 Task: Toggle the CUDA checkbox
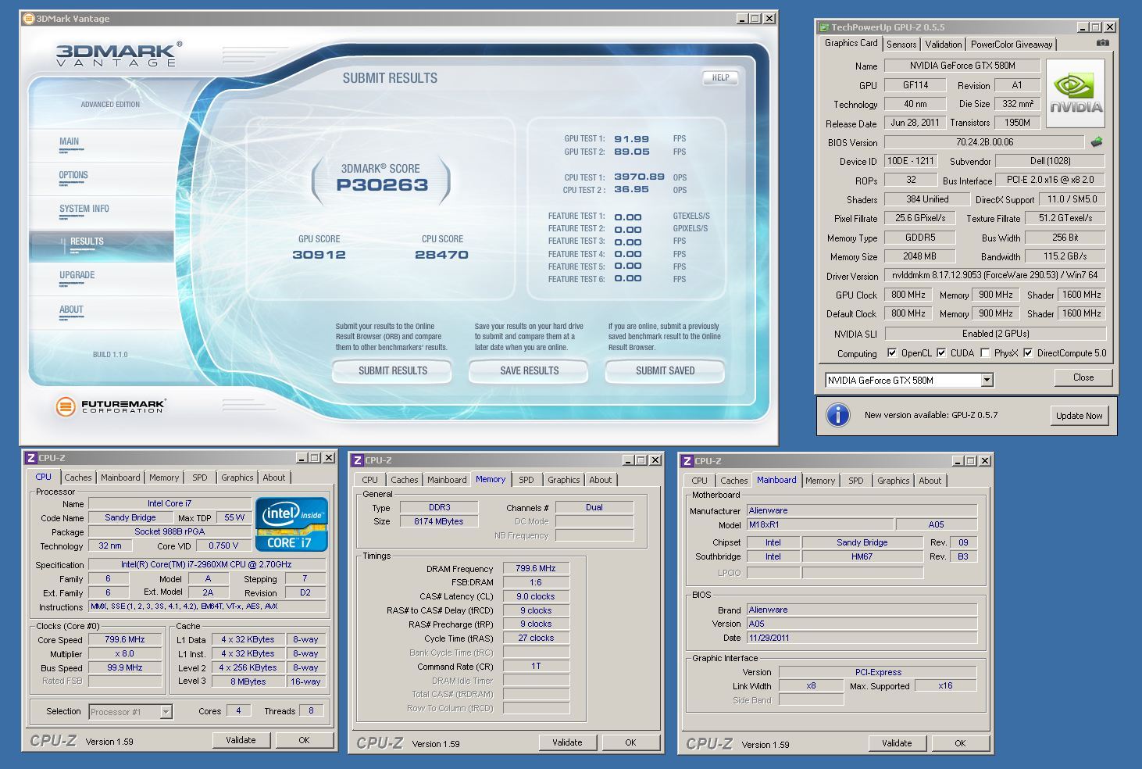coord(941,353)
